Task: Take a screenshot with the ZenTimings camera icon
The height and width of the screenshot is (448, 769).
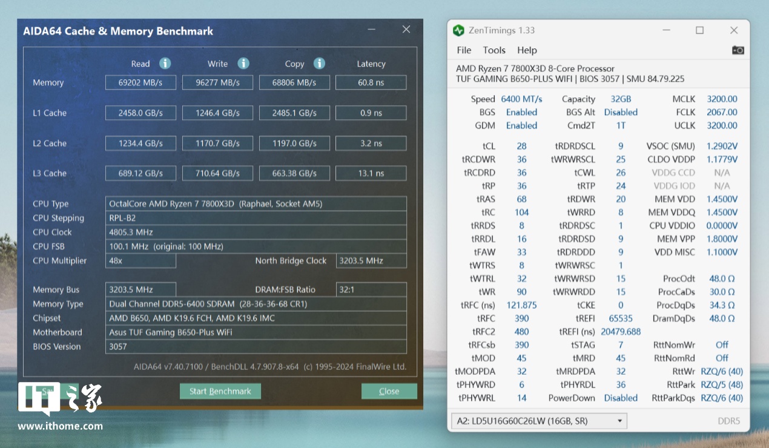Action: [x=738, y=50]
